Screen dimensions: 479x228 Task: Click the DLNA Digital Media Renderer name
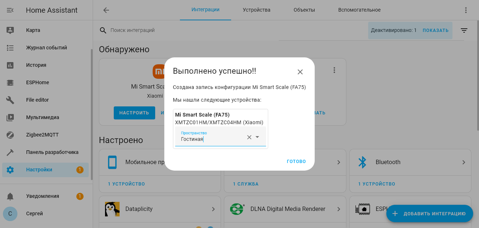tap(288, 209)
